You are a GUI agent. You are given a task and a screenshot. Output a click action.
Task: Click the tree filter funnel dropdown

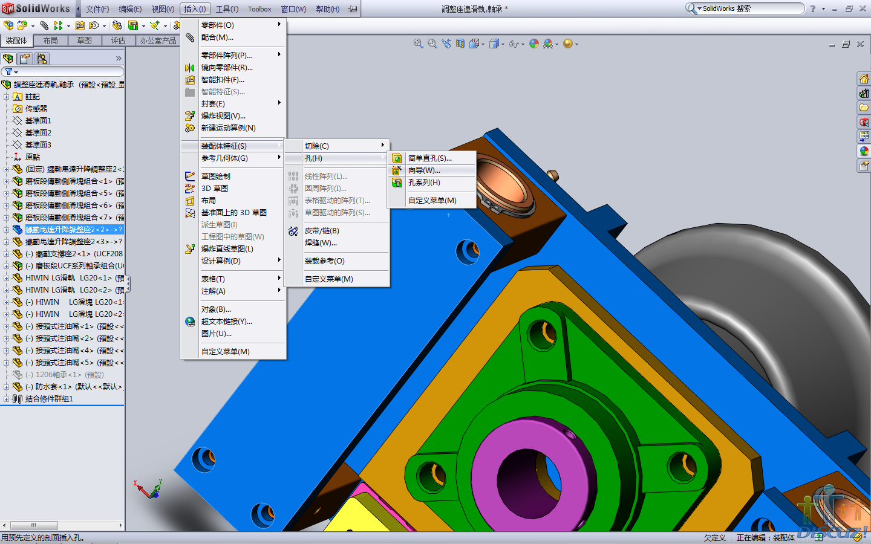click(11, 72)
